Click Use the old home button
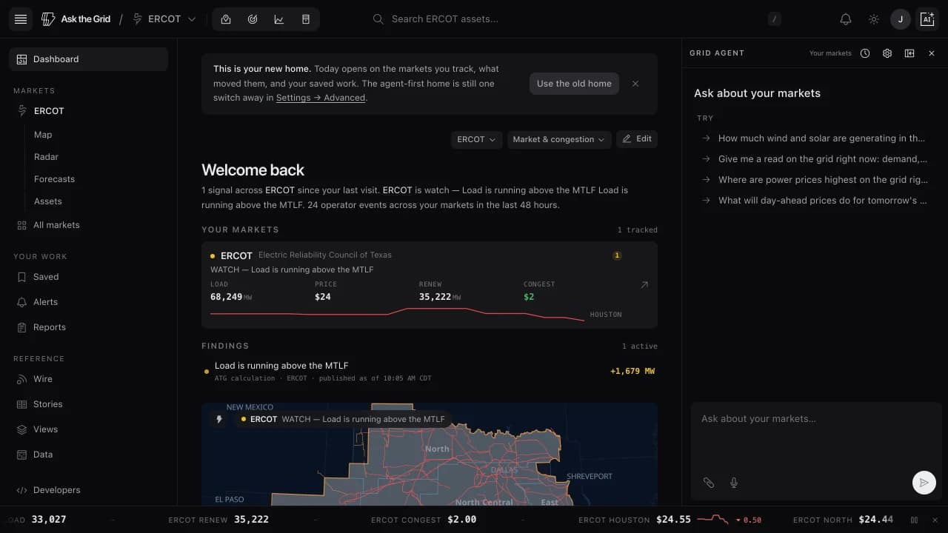Viewport: 948px width, 533px height. (x=574, y=84)
